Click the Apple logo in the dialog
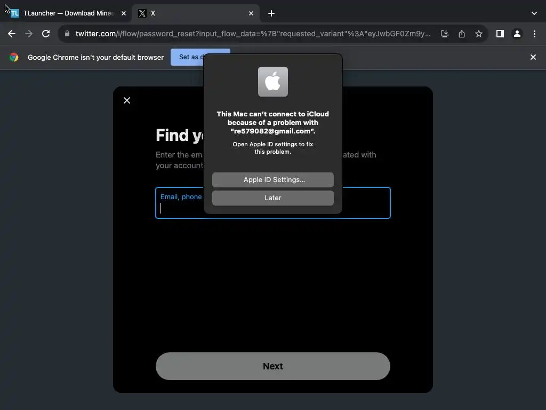 coord(273,82)
